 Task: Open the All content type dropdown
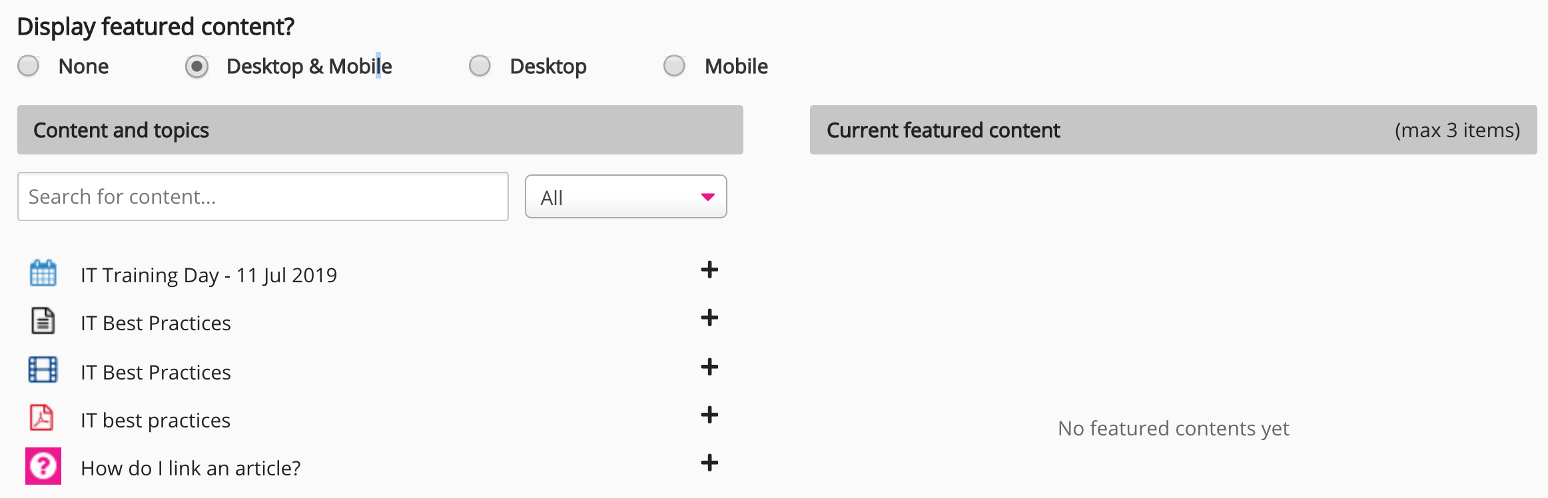click(x=625, y=197)
